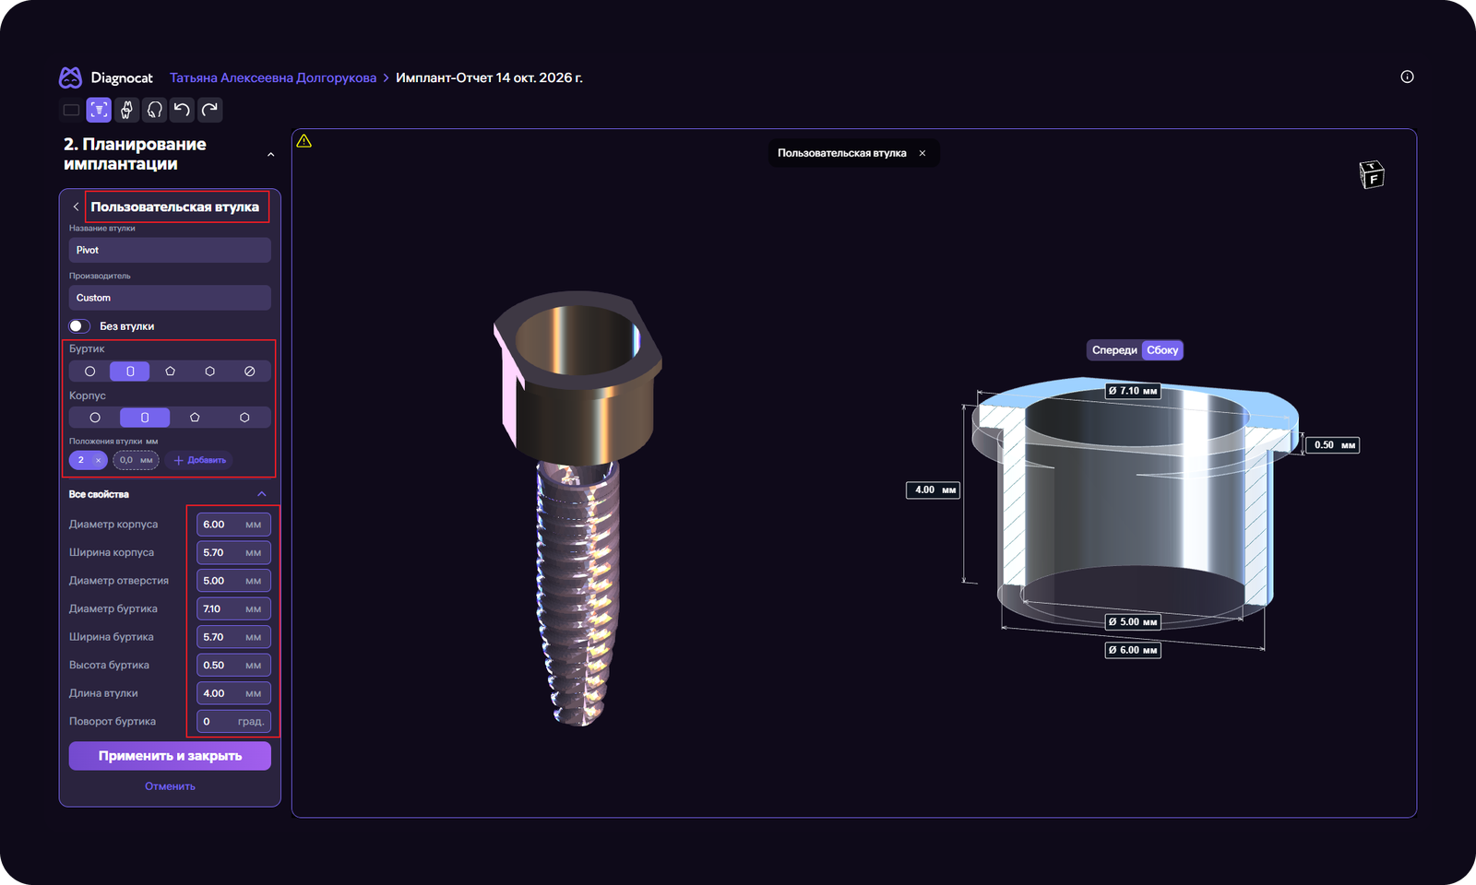Edit the Диаметр отверстия value 5.00
The image size is (1476, 885).
[x=233, y=581]
